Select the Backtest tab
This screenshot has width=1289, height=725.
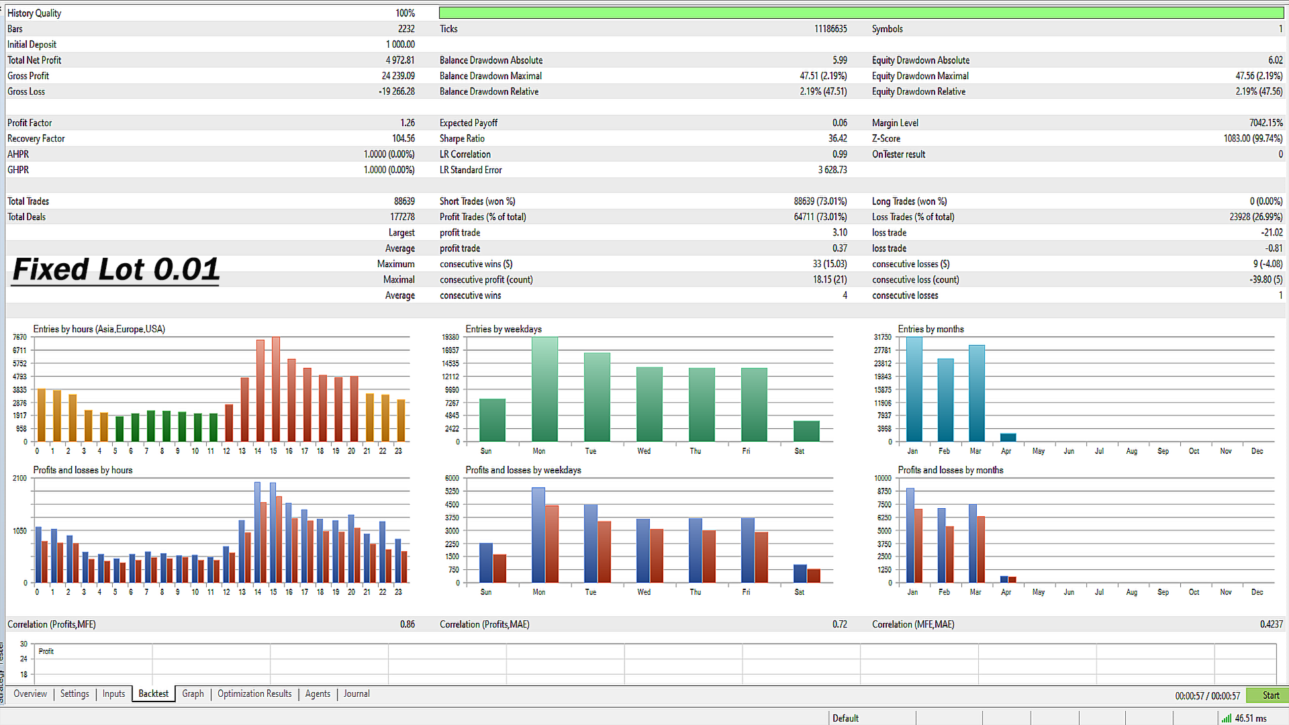coord(154,694)
